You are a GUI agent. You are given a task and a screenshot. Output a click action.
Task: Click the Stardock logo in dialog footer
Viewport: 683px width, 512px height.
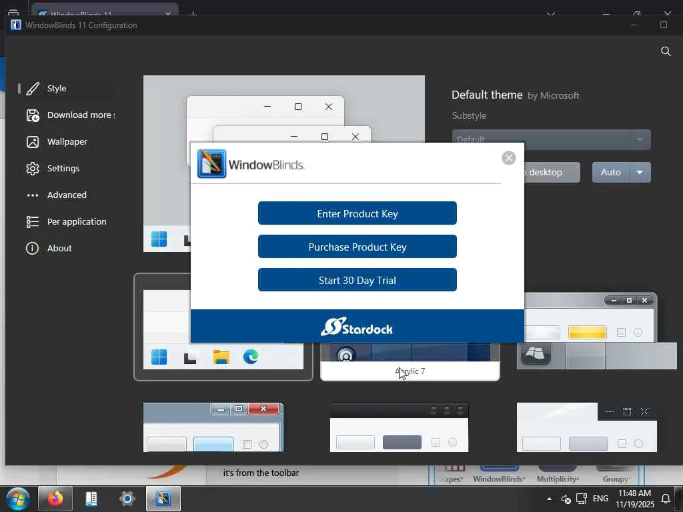tap(357, 327)
